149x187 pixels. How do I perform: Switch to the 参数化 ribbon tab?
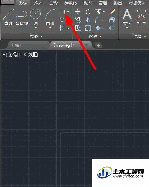(x=71, y=3)
